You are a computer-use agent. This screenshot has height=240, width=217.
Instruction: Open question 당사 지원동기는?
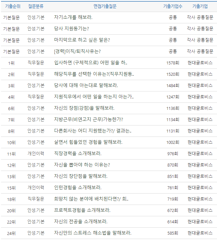click(72, 29)
